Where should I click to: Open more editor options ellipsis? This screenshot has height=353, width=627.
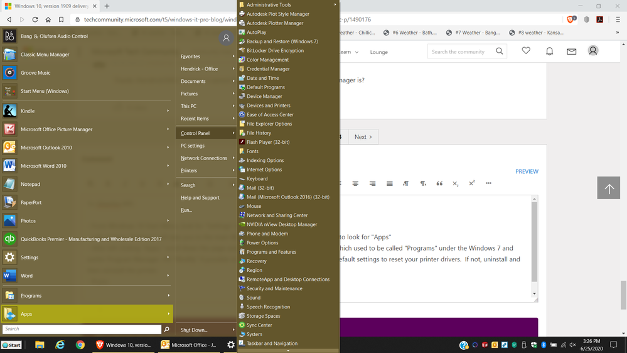tap(489, 183)
